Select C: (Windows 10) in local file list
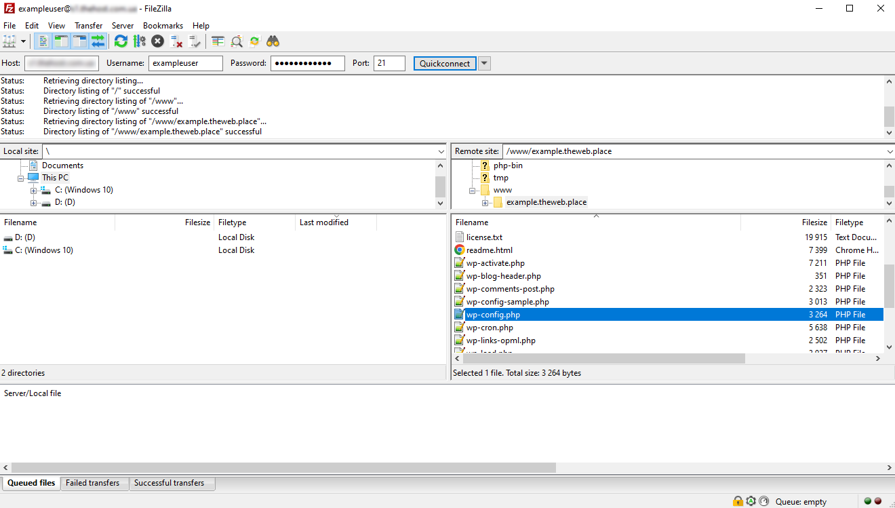895x508 pixels. pyautogui.click(x=44, y=250)
